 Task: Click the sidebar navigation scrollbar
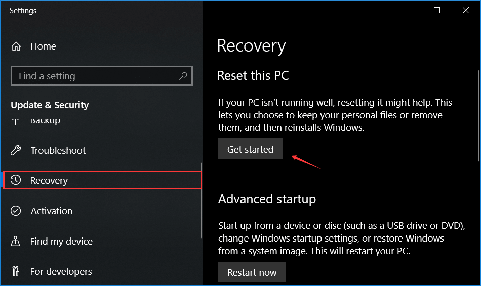(x=201, y=202)
